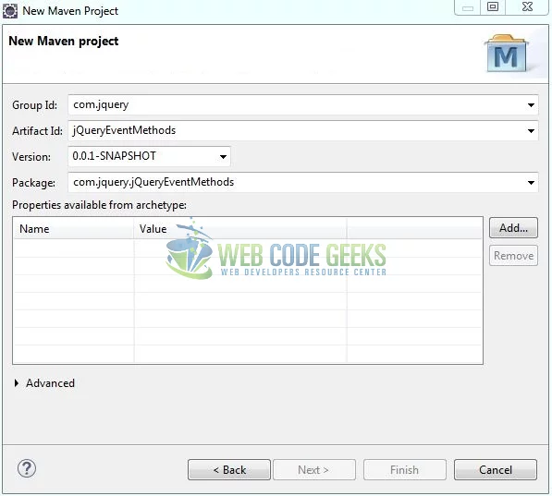Click the Value column header

click(240, 229)
